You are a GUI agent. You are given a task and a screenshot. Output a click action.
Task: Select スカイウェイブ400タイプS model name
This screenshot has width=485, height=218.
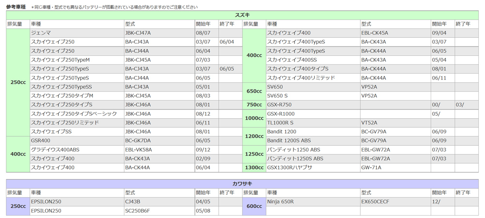298,69
